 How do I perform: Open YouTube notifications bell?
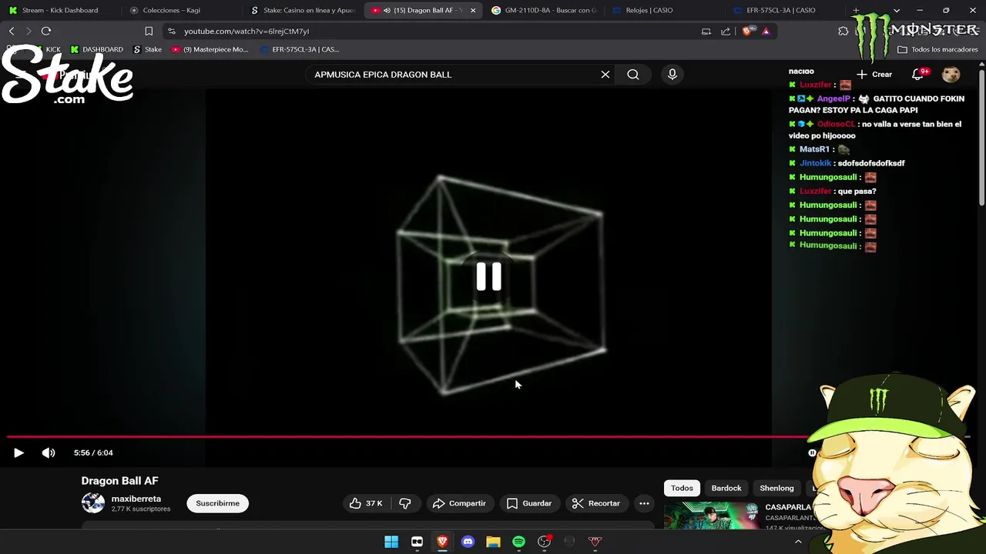[x=918, y=75]
